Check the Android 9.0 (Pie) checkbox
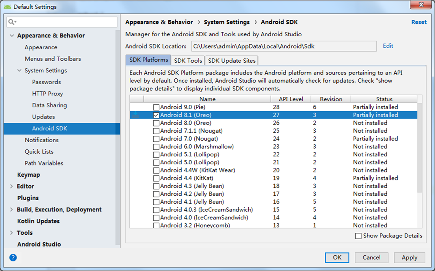The height and width of the screenshot is (271, 435). [156, 107]
